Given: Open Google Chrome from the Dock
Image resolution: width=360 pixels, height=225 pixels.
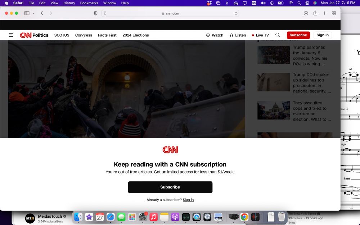Looking at the screenshot, I should pyautogui.click(x=244, y=217).
